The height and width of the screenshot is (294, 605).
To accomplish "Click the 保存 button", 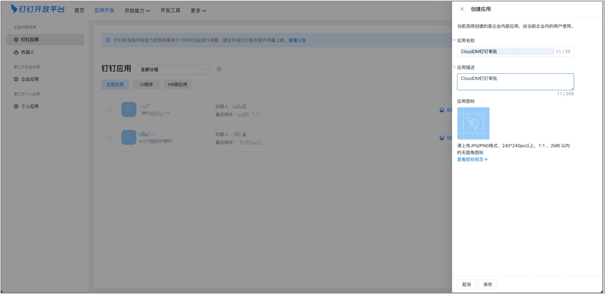I will [x=487, y=284].
